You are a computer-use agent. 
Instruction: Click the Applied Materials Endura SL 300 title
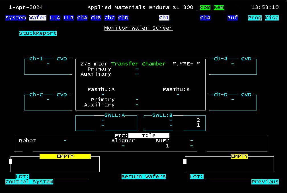pyautogui.click(x=140, y=7)
